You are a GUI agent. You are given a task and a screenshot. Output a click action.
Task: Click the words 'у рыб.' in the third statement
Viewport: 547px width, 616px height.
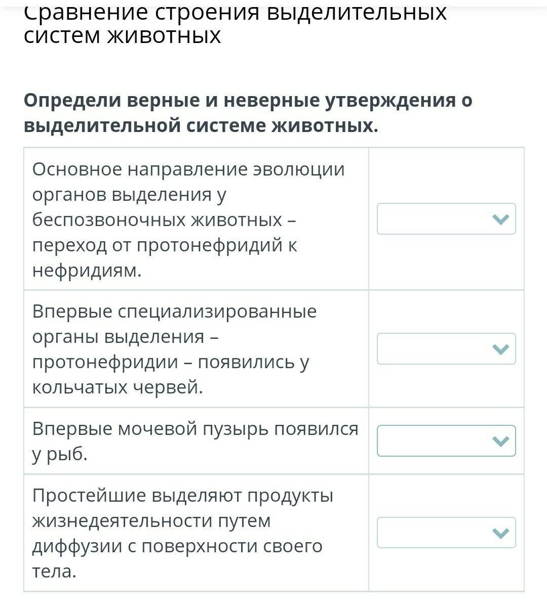pyautogui.click(x=60, y=455)
